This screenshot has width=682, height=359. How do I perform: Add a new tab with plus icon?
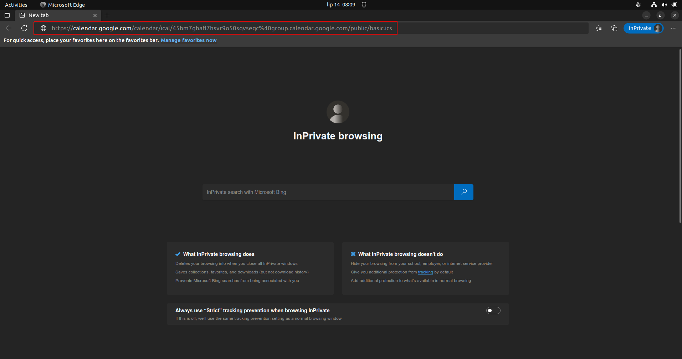pos(107,15)
